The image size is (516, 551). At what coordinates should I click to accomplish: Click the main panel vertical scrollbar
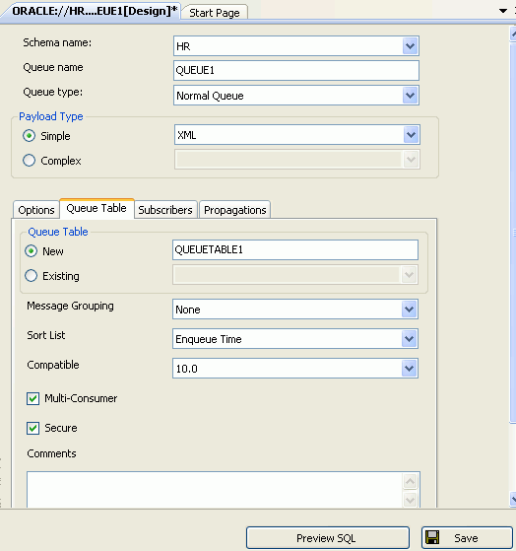(513, 232)
